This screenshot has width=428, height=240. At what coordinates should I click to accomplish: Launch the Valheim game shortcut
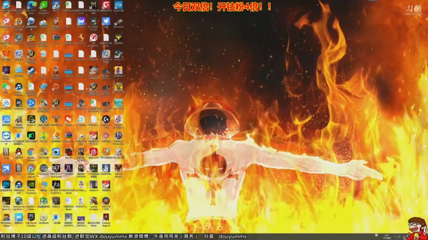coord(56,201)
